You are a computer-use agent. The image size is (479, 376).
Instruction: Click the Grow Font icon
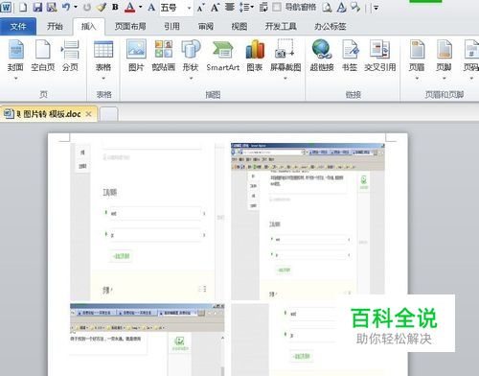[x=215, y=7]
